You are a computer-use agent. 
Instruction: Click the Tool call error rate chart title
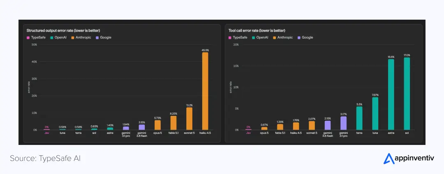point(257,30)
